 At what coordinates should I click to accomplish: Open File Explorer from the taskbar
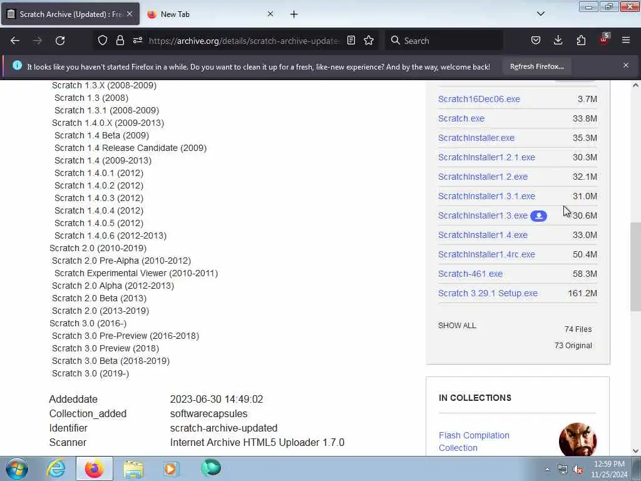[x=133, y=469]
